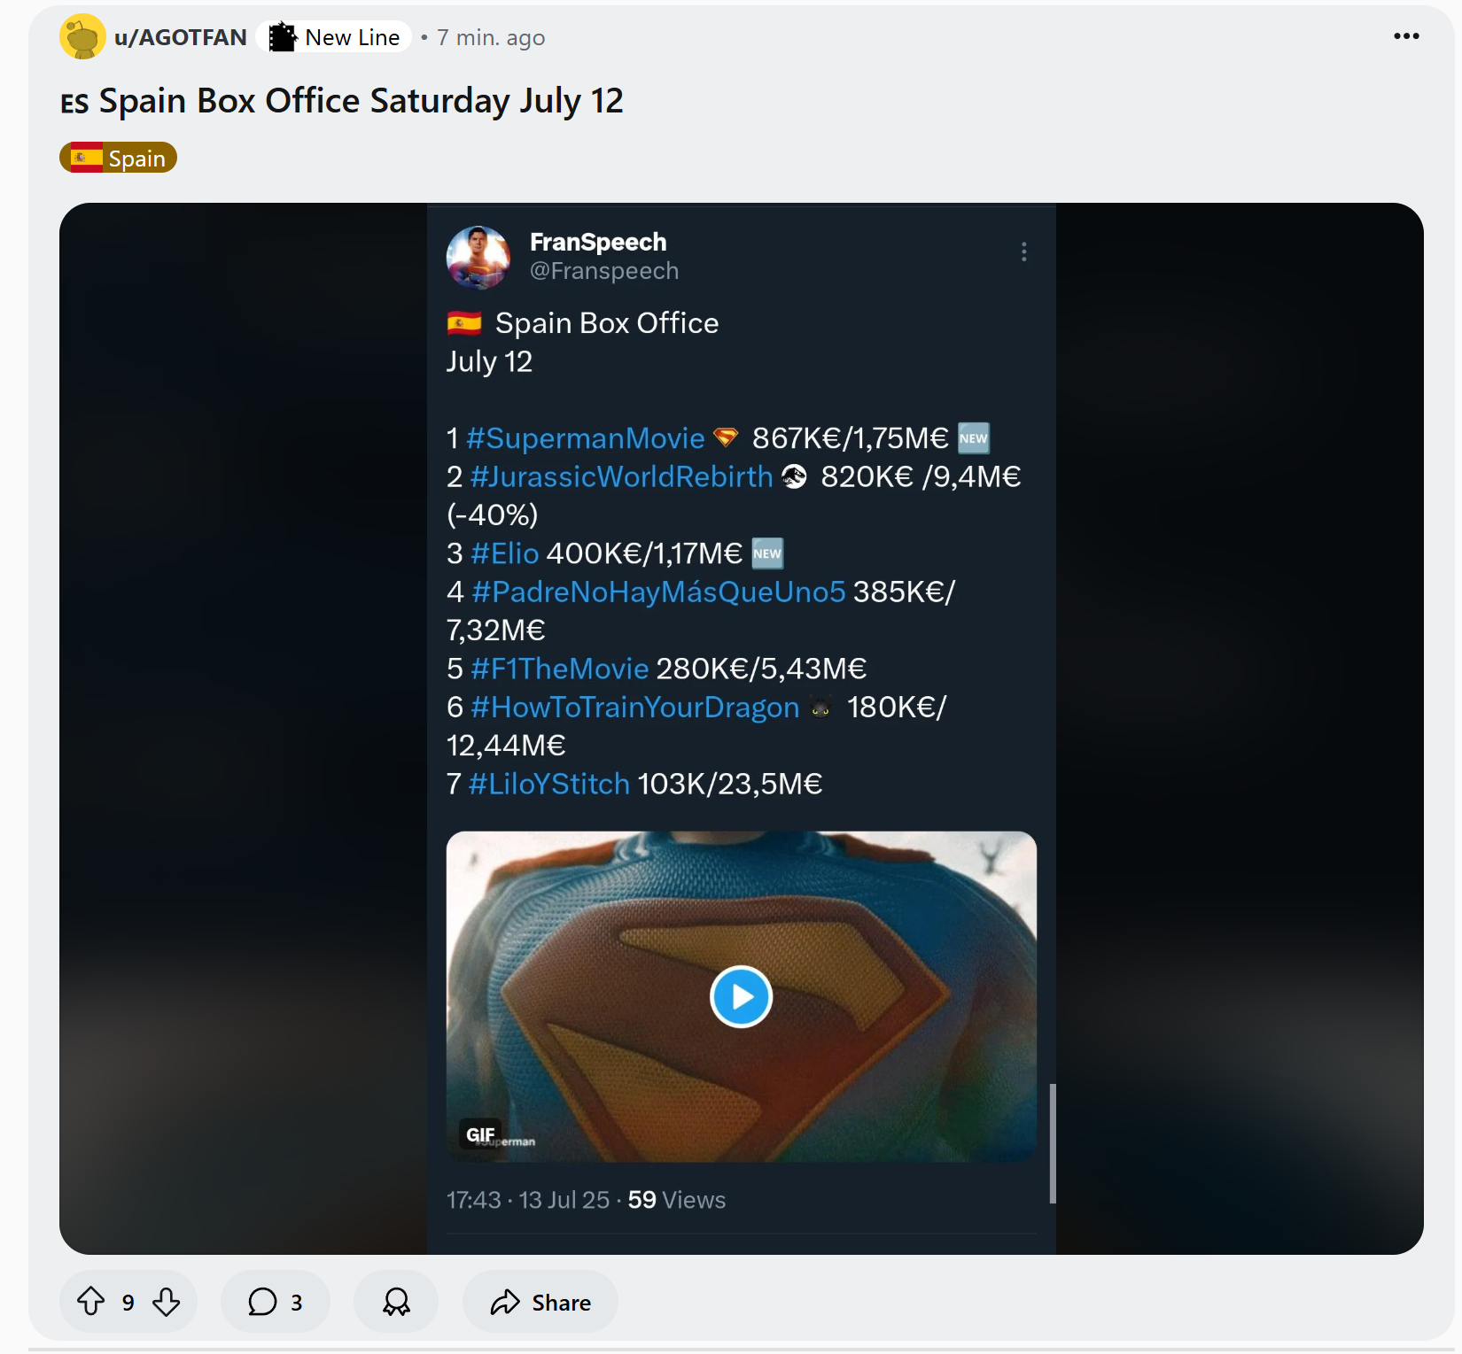Open the #HowToTrainYourDragon hashtag
Screen dimensions: 1462x1354
coord(635,707)
